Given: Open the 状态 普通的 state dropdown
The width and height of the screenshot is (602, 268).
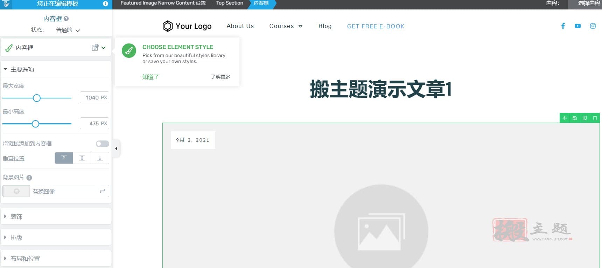Looking at the screenshot, I should coord(68,30).
